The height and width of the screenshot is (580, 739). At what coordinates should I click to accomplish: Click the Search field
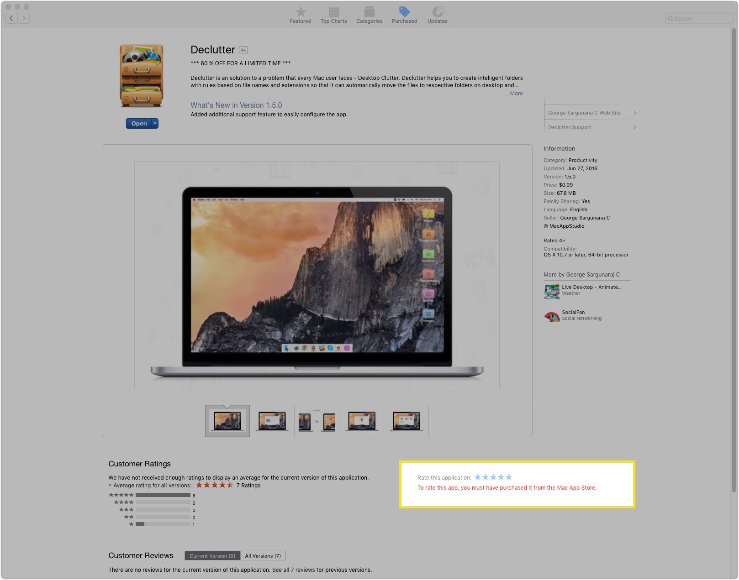pos(699,19)
